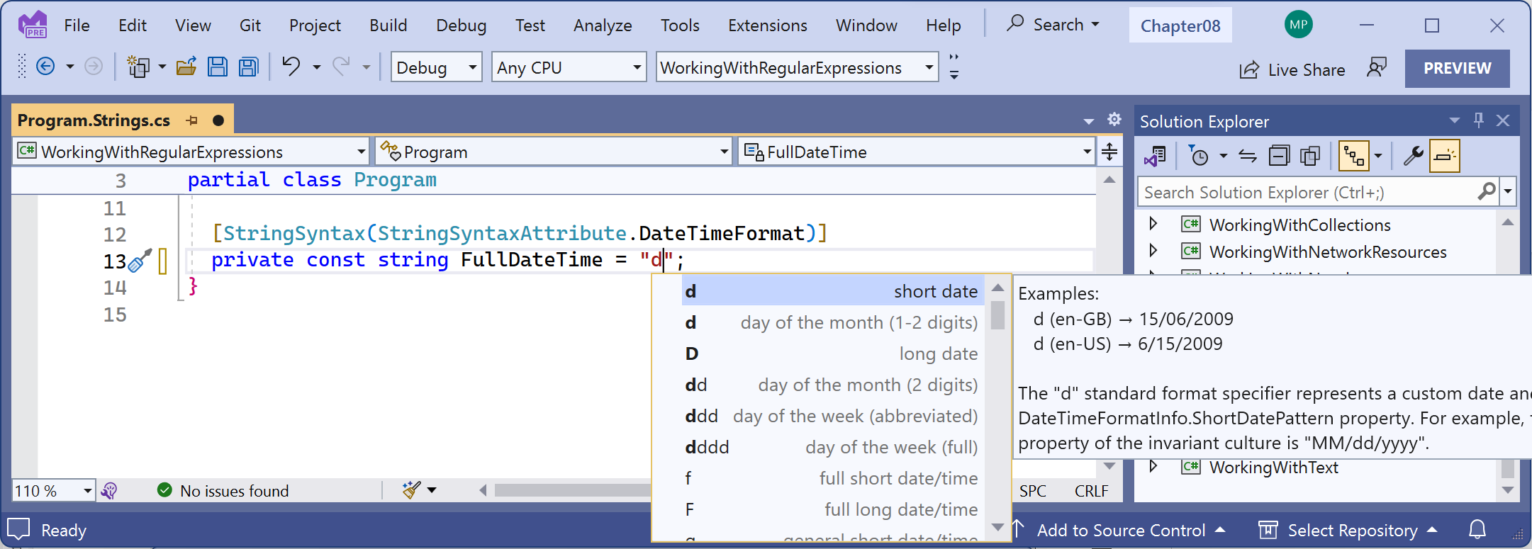Image resolution: width=1532 pixels, height=549 pixels.
Task: Expand the WorkingWithText project node
Action: tap(1153, 466)
